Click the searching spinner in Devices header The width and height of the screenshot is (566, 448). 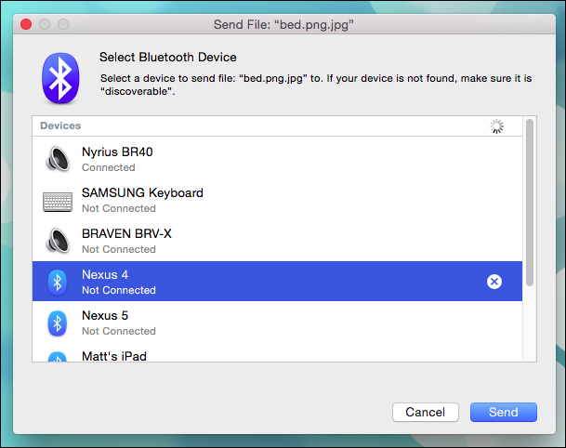pyautogui.click(x=496, y=126)
